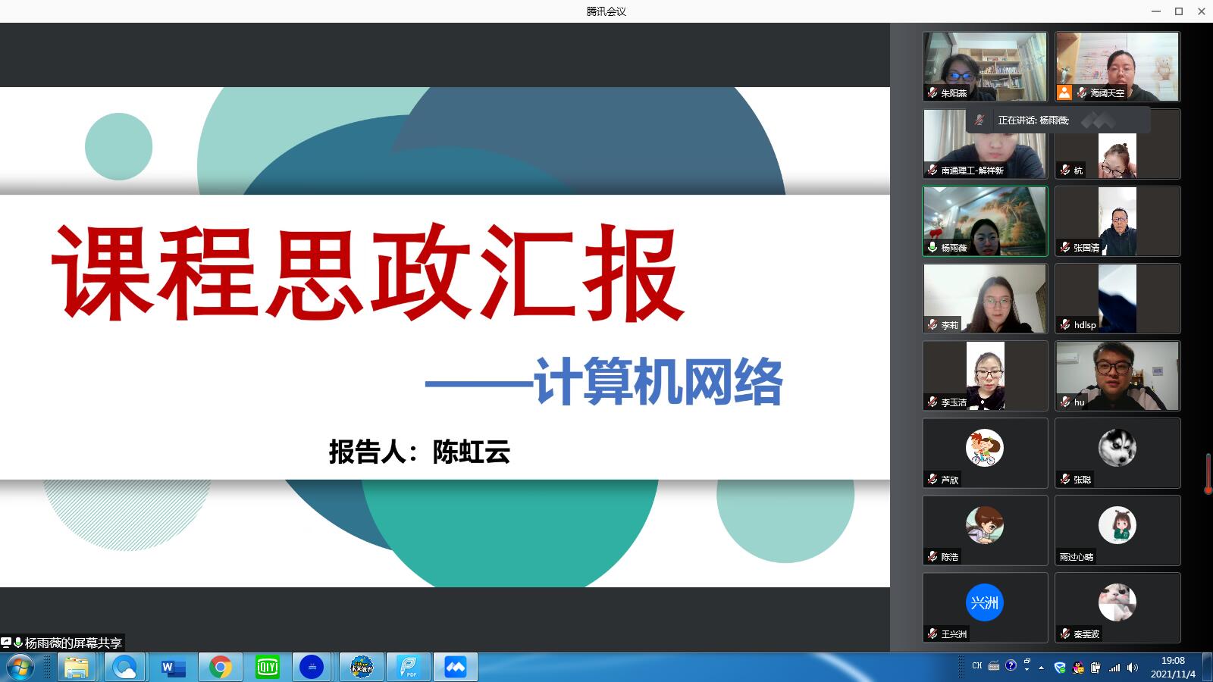Click the blue help question mark tray icon
This screenshot has width=1213, height=682.
pyautogui.click(x=1011, y=666)
